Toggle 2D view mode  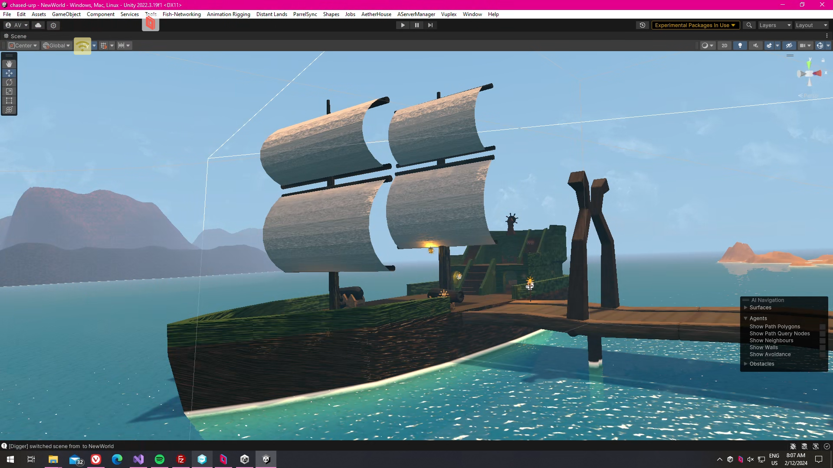724,45
